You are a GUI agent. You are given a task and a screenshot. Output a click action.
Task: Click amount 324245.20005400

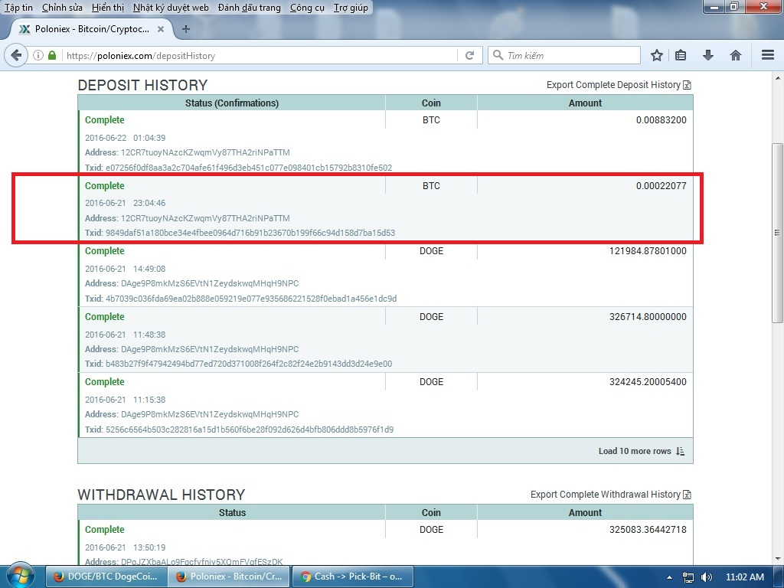tap(648, 382)
